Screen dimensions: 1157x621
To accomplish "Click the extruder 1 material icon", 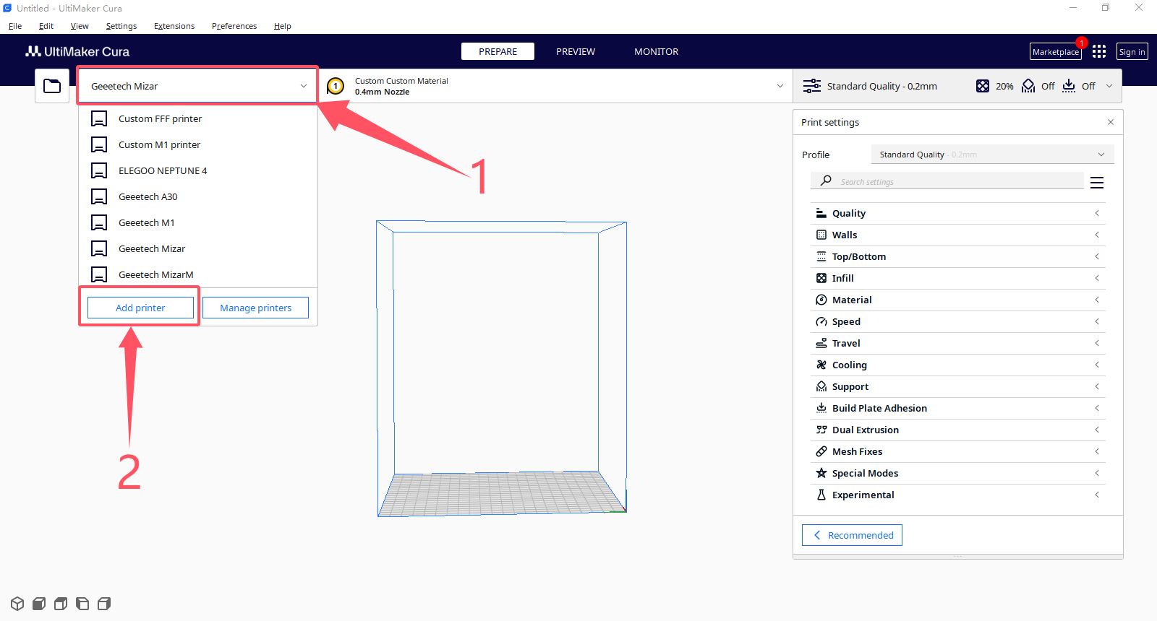I will (336, 86).
